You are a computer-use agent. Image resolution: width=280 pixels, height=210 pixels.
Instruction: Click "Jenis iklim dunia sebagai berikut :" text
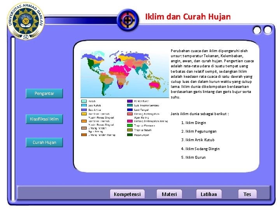[199, 114]
